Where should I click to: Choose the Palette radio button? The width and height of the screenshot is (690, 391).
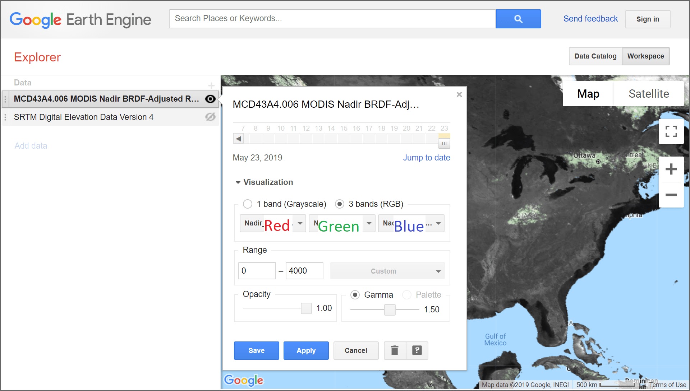click(407, 295)
